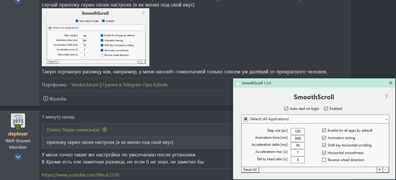This screenshot has width=396, height=180.
Task: Open deplexer's profile username link
Action: 18,134
